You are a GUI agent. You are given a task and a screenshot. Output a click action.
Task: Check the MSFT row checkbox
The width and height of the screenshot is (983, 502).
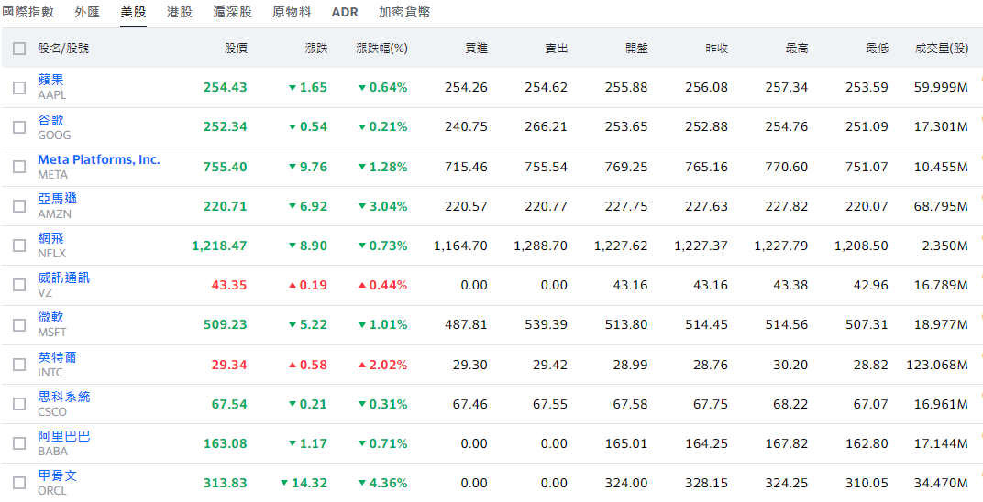(19, 325)
